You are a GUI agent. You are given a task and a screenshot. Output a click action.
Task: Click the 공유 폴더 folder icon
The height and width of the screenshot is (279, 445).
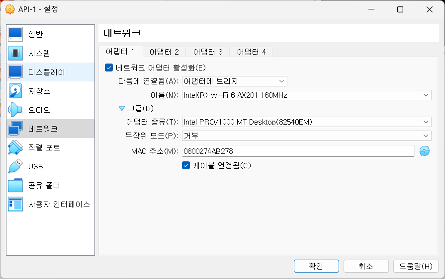click(x=15, y=185)
